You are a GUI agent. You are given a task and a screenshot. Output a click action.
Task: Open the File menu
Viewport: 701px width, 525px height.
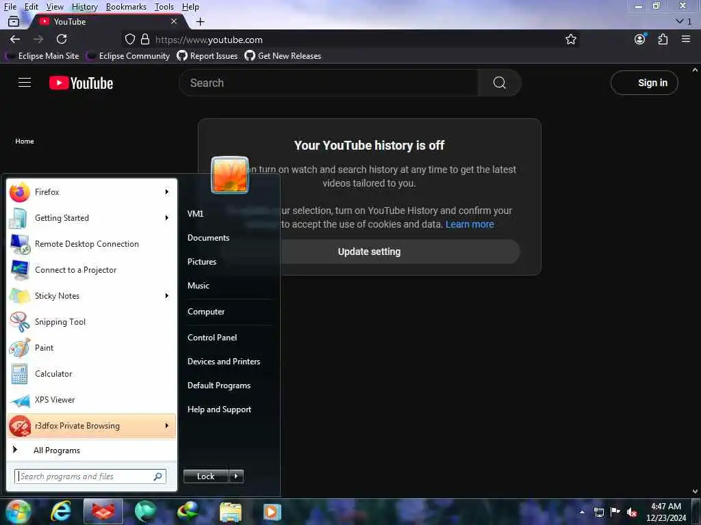[10, 7]
